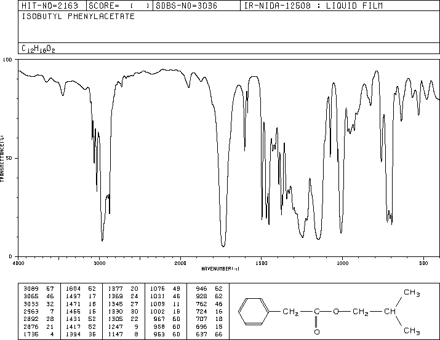Click the 2000 tick label on the wavenumber axis
The width and height of the screenshot is (440, 340).
(x=180, y=263)
